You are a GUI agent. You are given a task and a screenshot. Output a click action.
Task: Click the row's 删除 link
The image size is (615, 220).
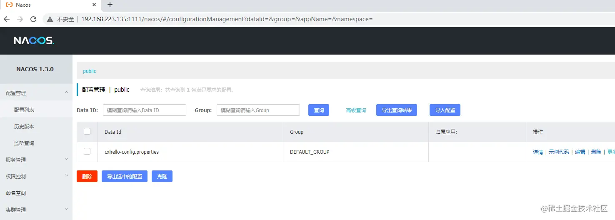(x=596, y=152)
